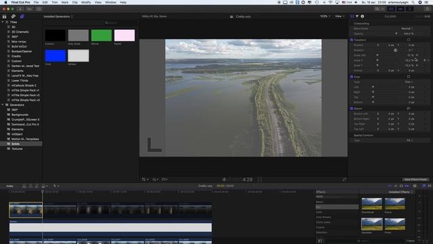This screenshot has height=244, width=433.
Task: Open the Color inspector filter icon
Action: click(x=357, y=16)
